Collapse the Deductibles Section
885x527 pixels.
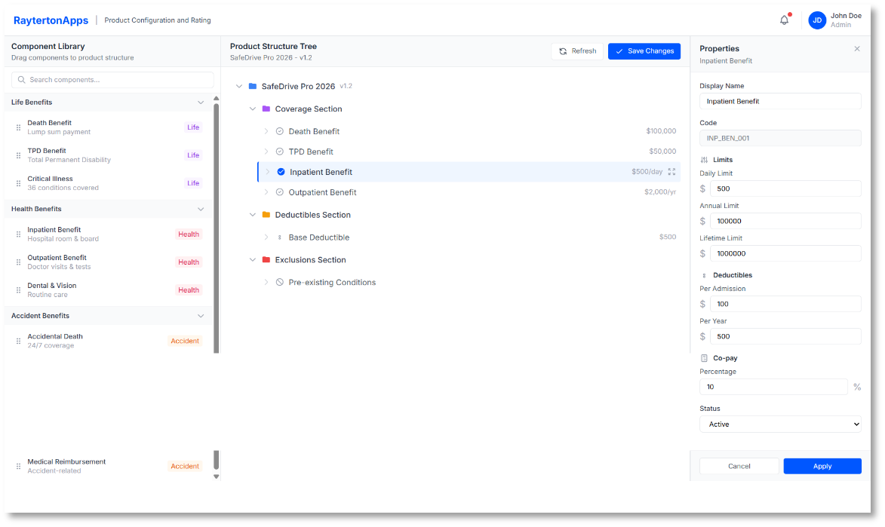[253, 215]
